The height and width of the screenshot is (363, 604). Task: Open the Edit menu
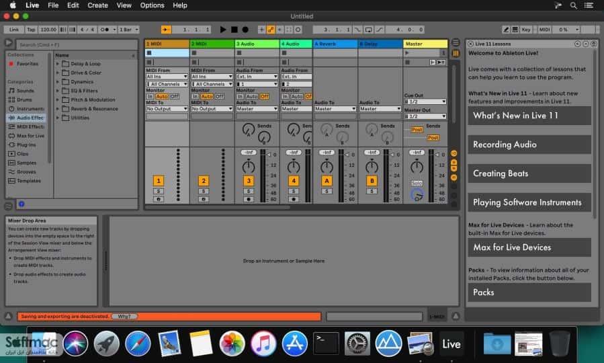[73, 5]
